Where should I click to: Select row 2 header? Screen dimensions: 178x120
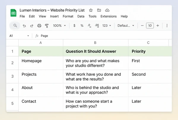[12, 63]
